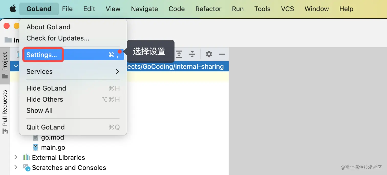
Task: Open the Help menu
Action: pyautogui.click(x=346, y=9)
